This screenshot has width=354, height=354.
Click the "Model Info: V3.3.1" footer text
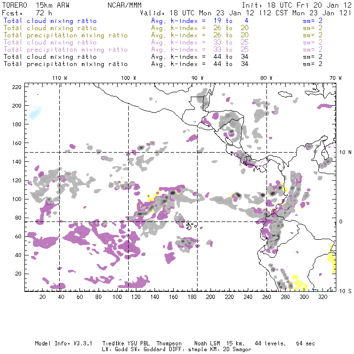coord(64,343)
